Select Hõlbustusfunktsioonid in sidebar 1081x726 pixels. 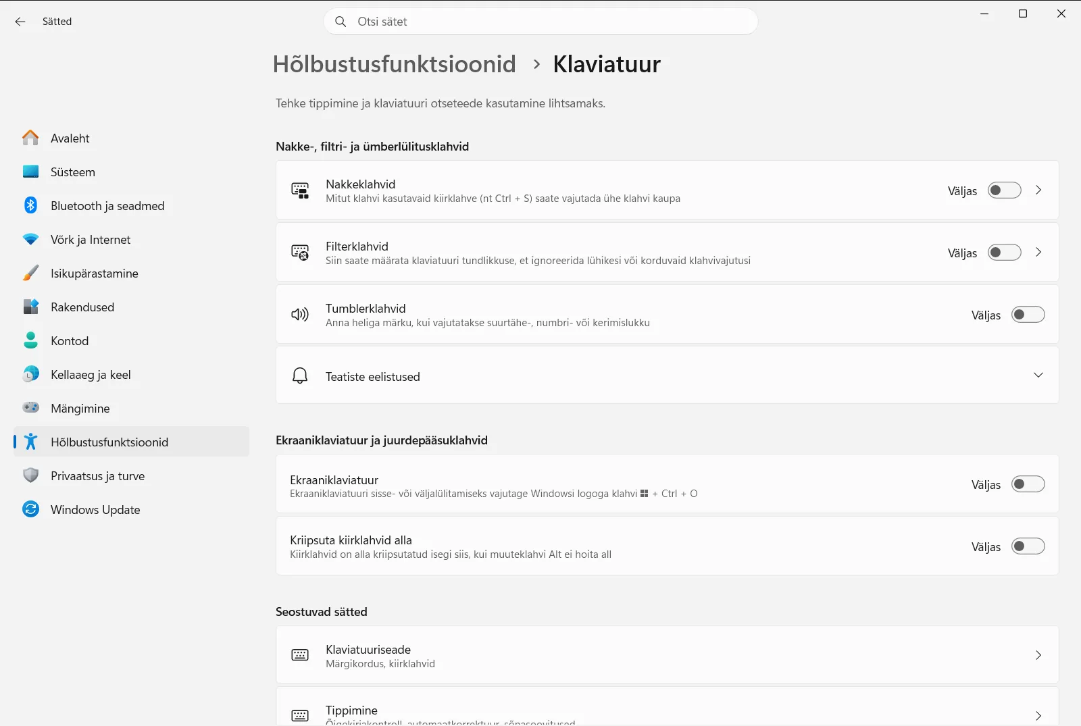[x=131, y=442]
